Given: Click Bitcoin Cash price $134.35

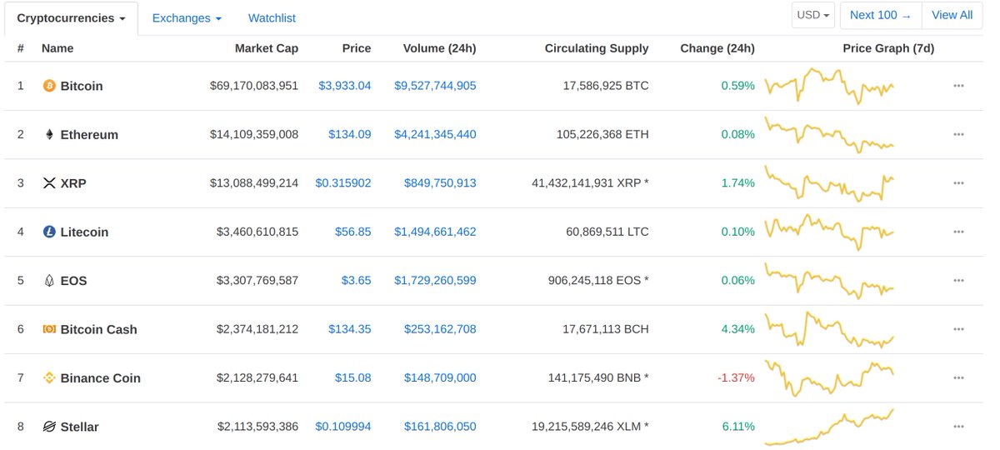Looking at the screenshot, I should 350,329.
